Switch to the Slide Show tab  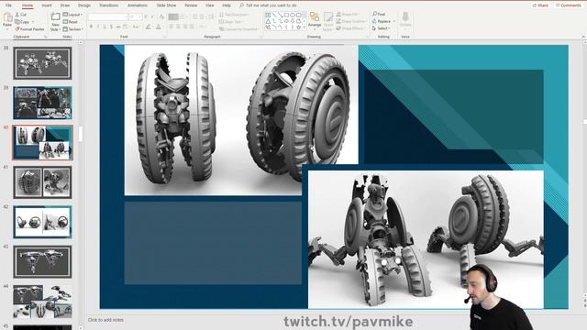click(x=166, y=5)
